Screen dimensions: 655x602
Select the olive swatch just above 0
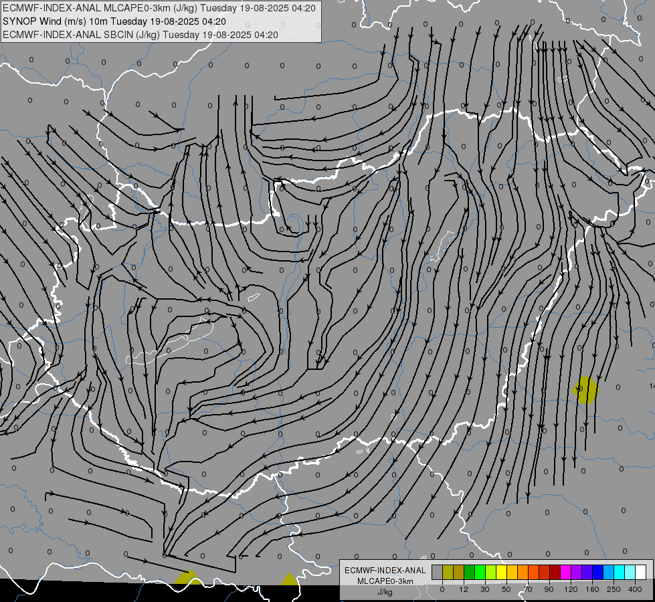click(x=448, y=572)
